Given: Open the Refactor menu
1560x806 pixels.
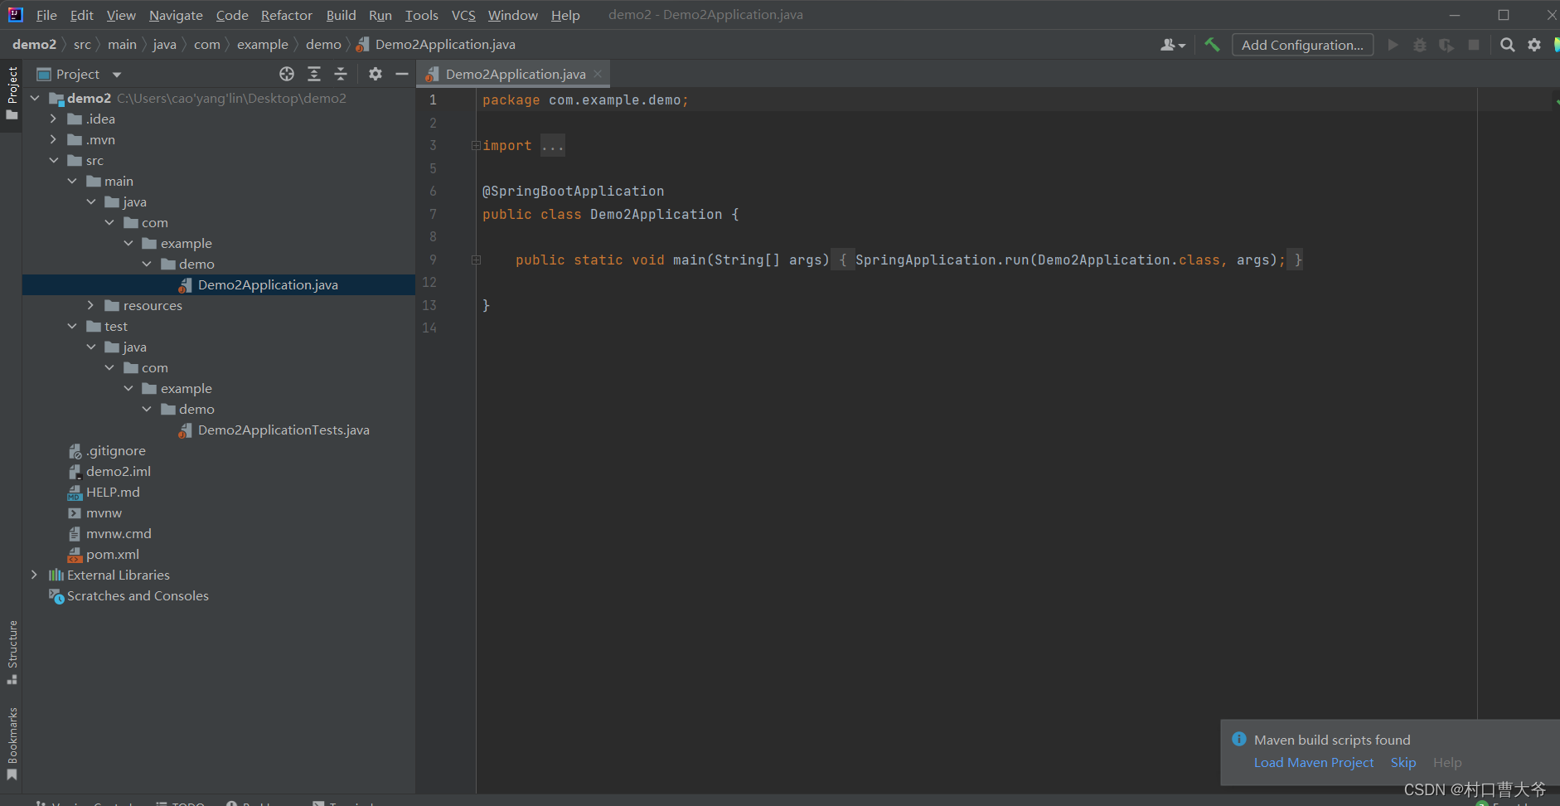Looking at the screenshot, I should pos(286,15).
